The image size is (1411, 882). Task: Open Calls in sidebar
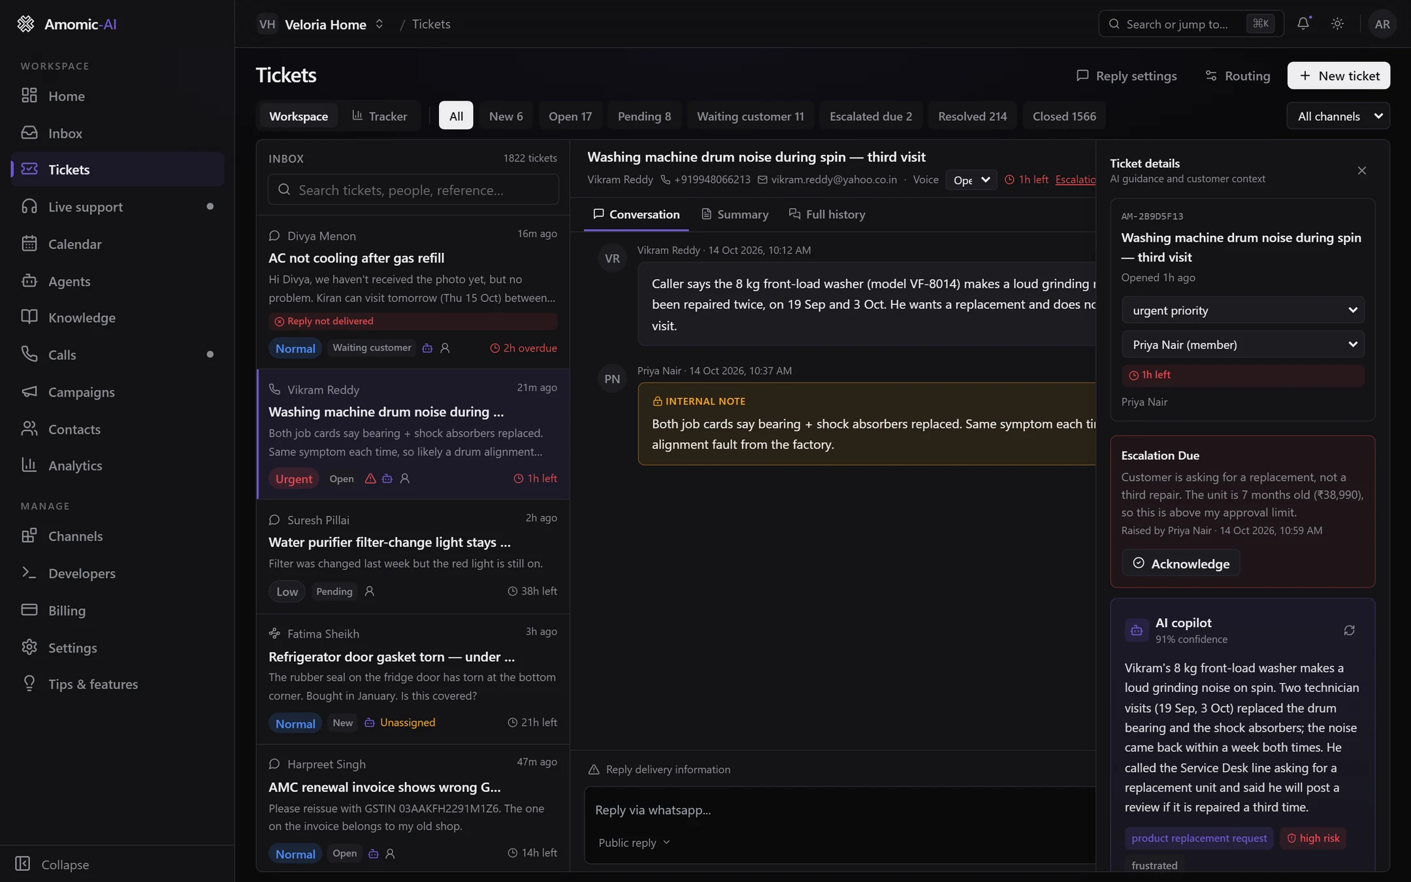(118, 355)
